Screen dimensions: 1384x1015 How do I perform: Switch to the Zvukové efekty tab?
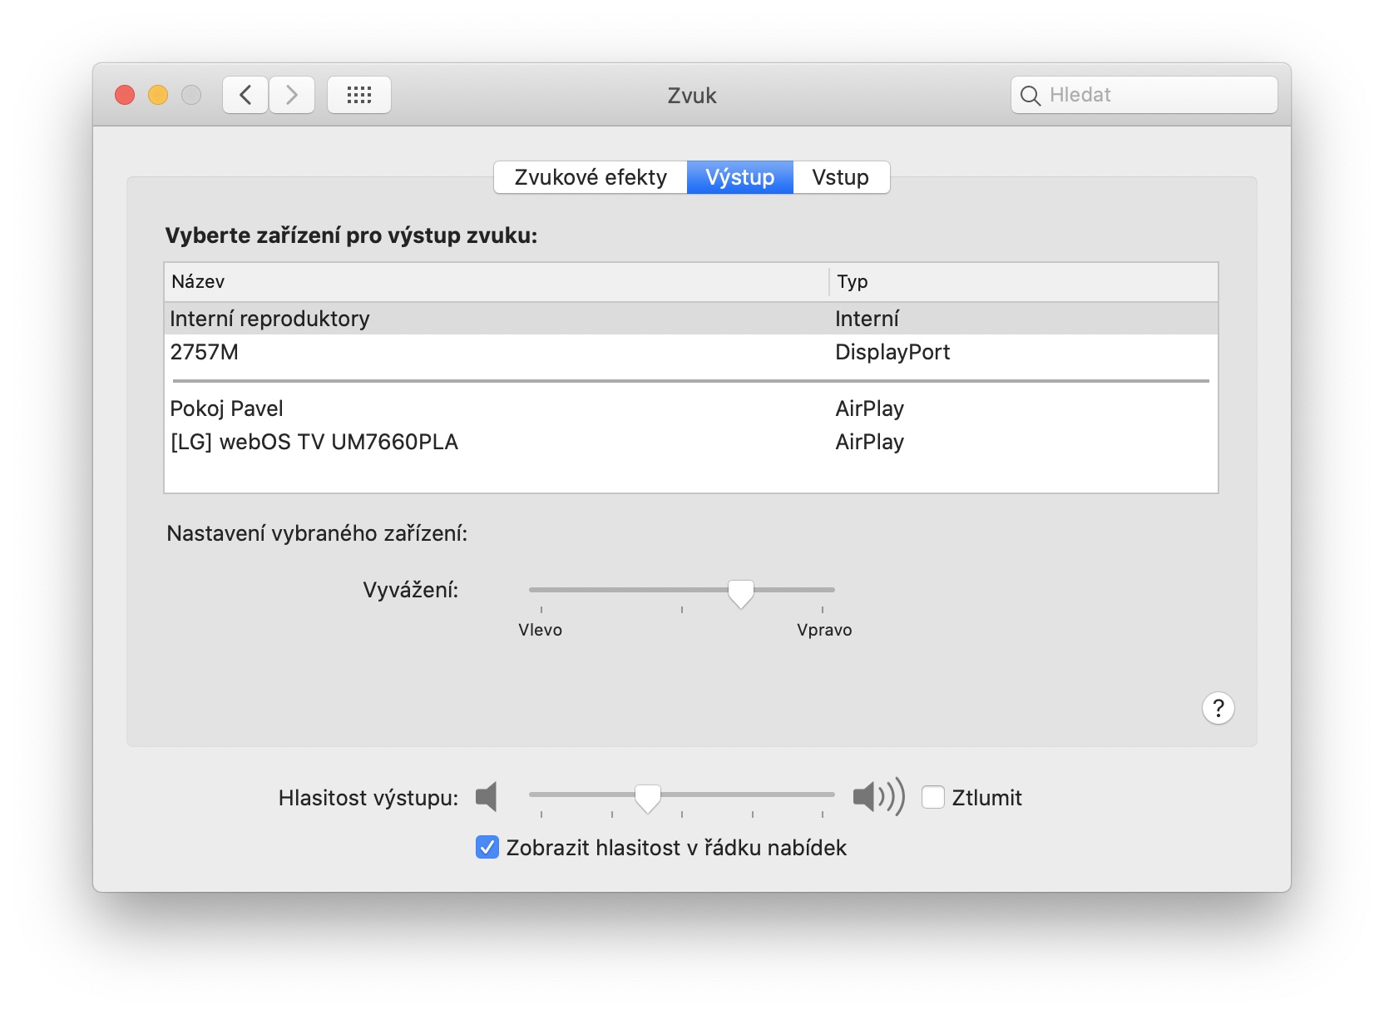click(591, 177)
